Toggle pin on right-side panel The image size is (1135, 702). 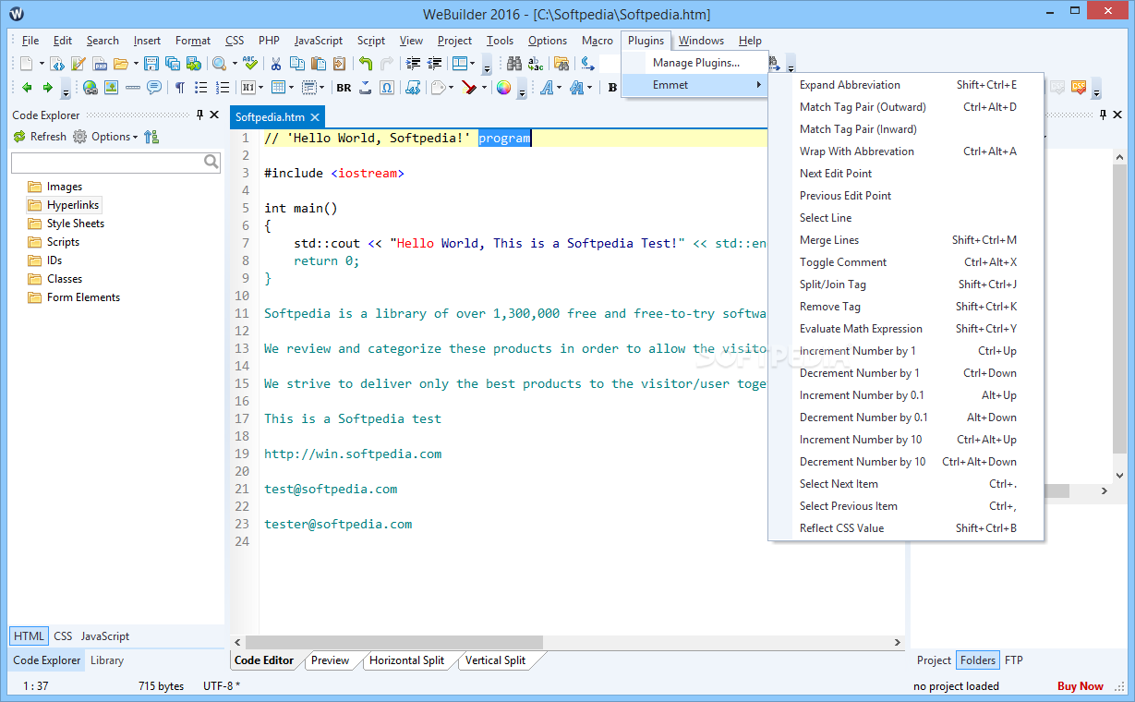click(x=1102, y=115)
